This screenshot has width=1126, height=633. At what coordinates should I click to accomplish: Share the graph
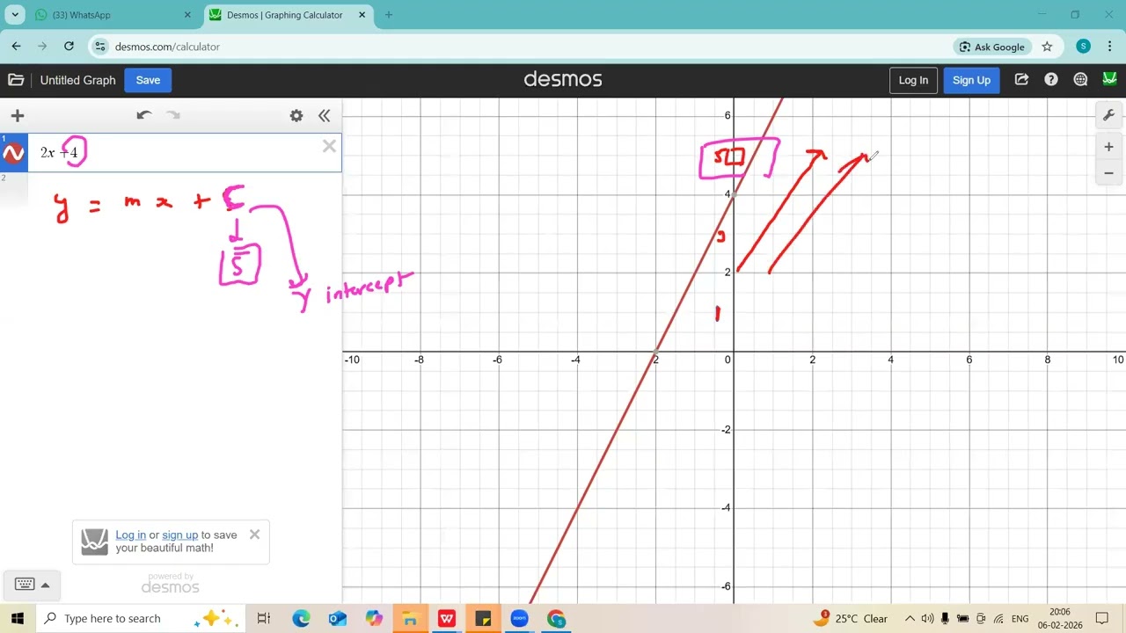coord(1021,79)
